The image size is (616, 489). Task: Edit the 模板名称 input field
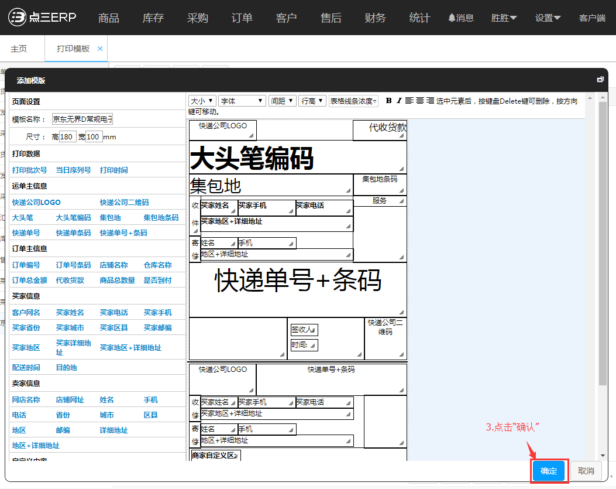(82, 119)
